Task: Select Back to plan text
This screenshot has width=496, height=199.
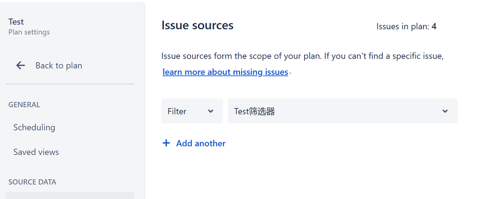Action: [x=59, y=66]
